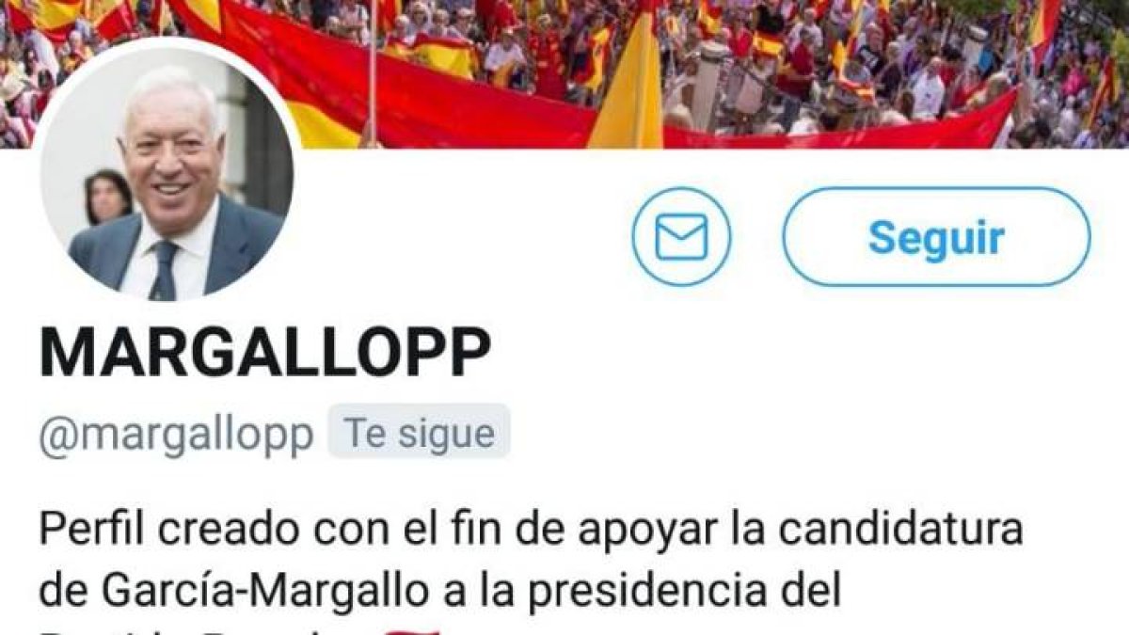This screenshot has width=1129, height=635.
Task: Click the yellow flag in banner center
Action: (x=628, y=85)
